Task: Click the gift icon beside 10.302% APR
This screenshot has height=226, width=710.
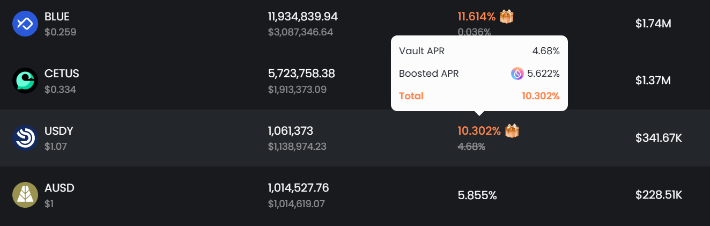Action: click(x=512, y=130)
